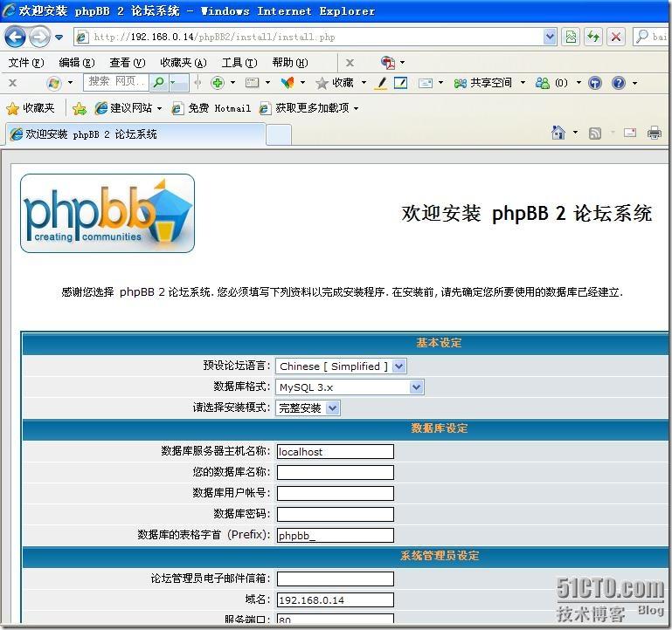
Task: Open the 请选择安装模式 完整安装 dropdown
Action: pos(308,407)
